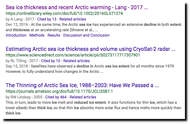This screenshot has width=190, height=124.
Task: Open the Discussion and Conclusion sitelink
Action: click(86, 35)
